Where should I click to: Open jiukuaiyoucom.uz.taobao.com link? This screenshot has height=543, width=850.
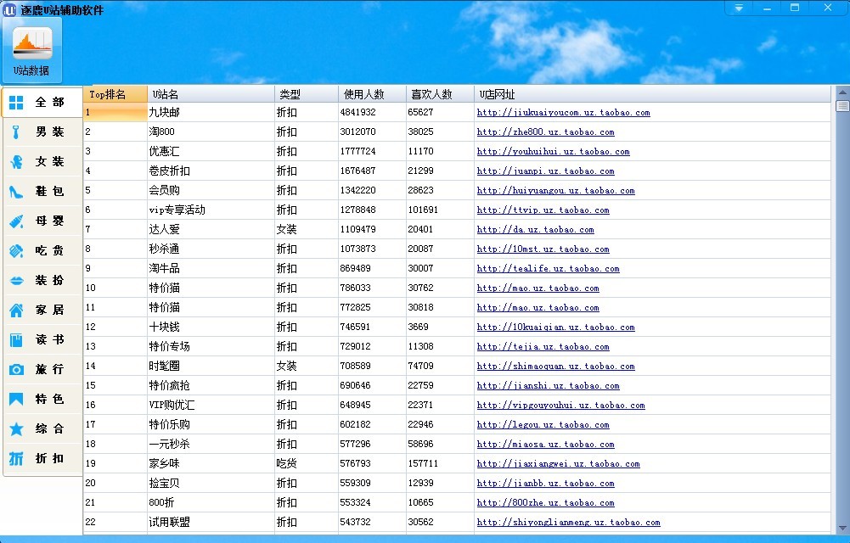coord(563,113)
